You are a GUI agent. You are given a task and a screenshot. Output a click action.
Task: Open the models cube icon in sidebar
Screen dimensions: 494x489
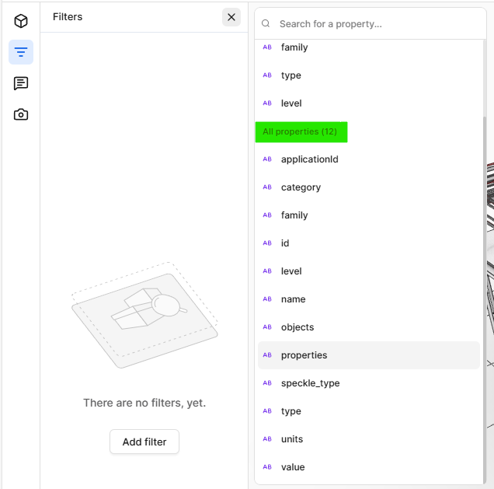pyautogui.click(x=21, y=21)
